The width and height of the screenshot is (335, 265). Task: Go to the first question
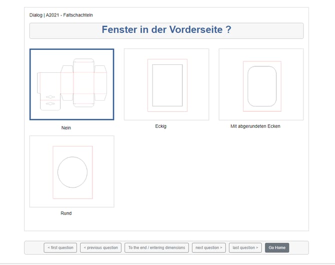[60, 248]
